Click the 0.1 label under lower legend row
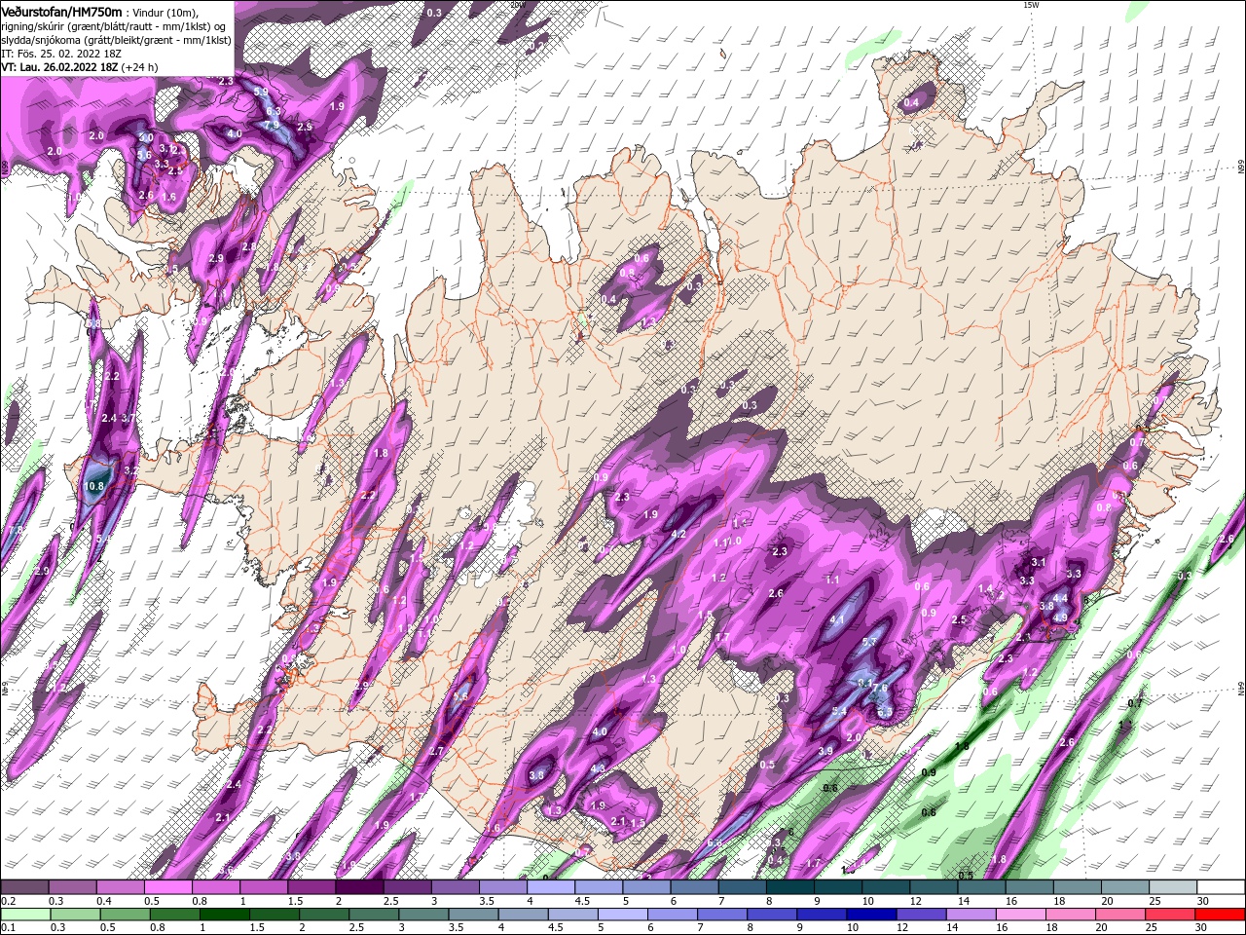The width and height of the screenshot is (1246, 935). click(x=8, y=927)
